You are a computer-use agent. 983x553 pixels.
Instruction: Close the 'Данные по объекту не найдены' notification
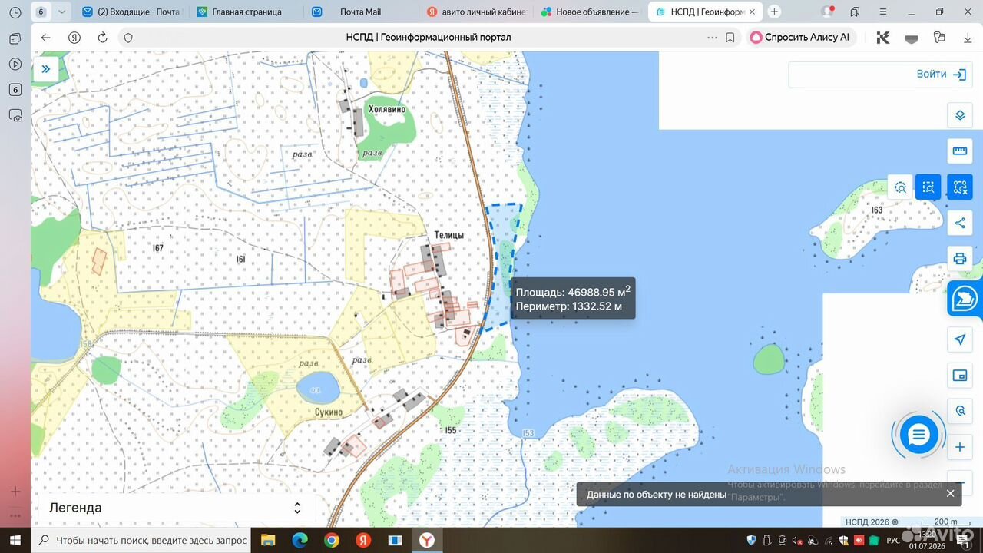[950, 494]
